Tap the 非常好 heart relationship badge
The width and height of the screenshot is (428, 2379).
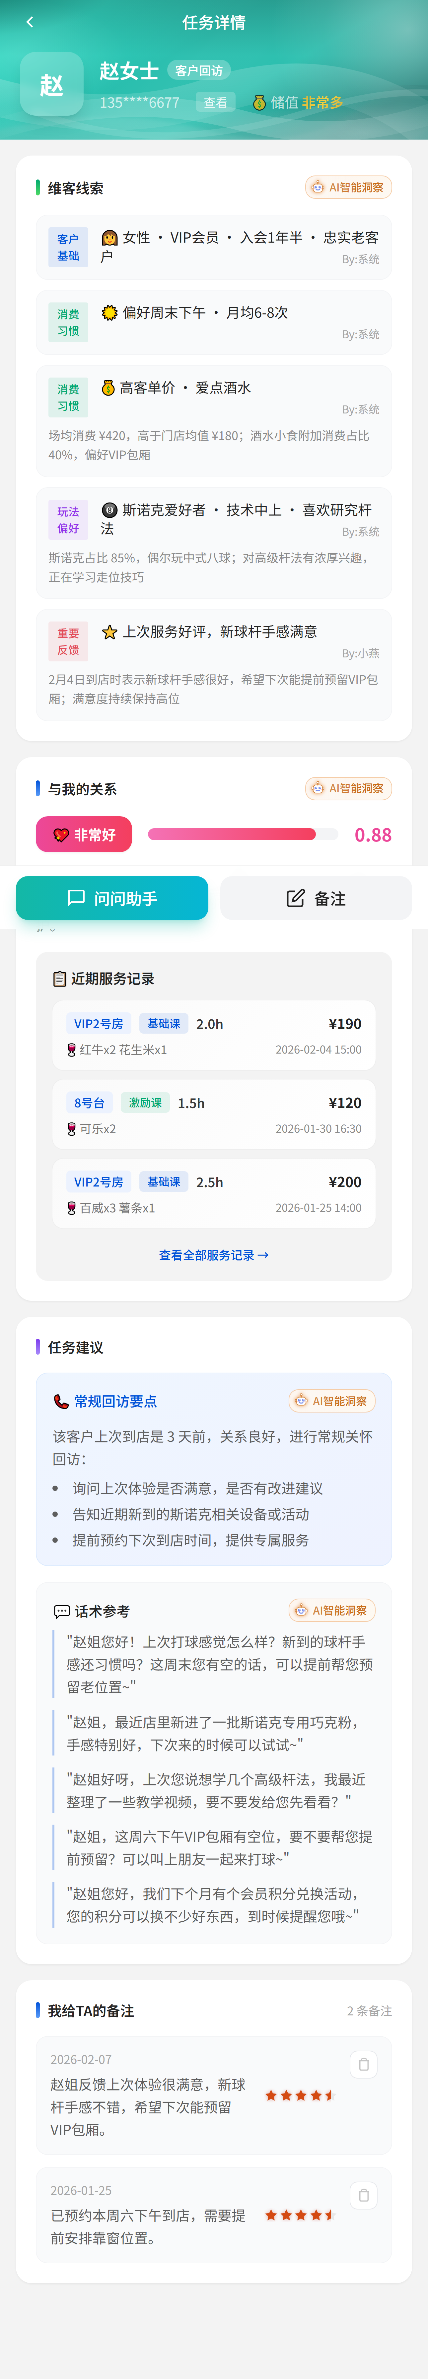(x=84, y=835)
